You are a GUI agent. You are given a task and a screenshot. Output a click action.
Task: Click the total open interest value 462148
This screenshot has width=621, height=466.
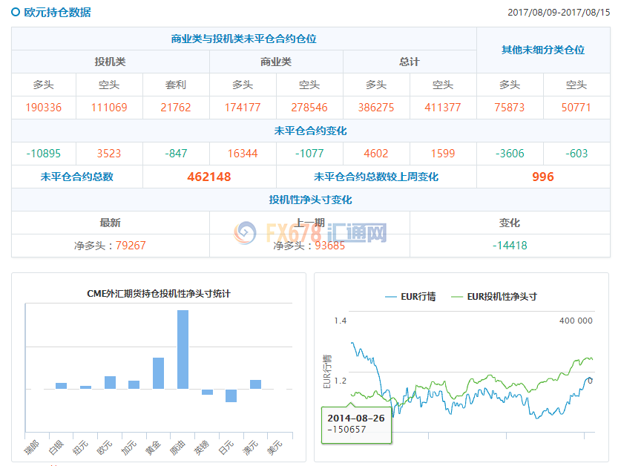(209, 177)
